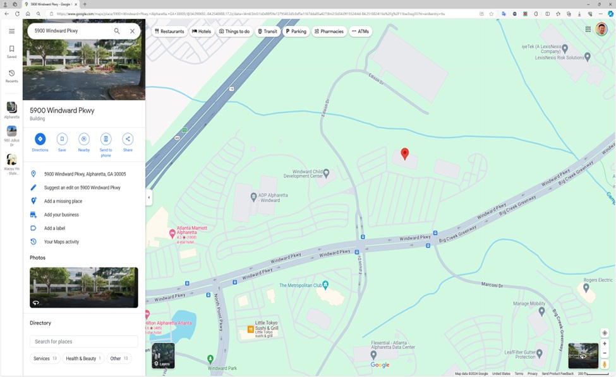Click LeafFilter Gutter Protection marker
Screen dimensions: 616x377
[x=540, y=354]
